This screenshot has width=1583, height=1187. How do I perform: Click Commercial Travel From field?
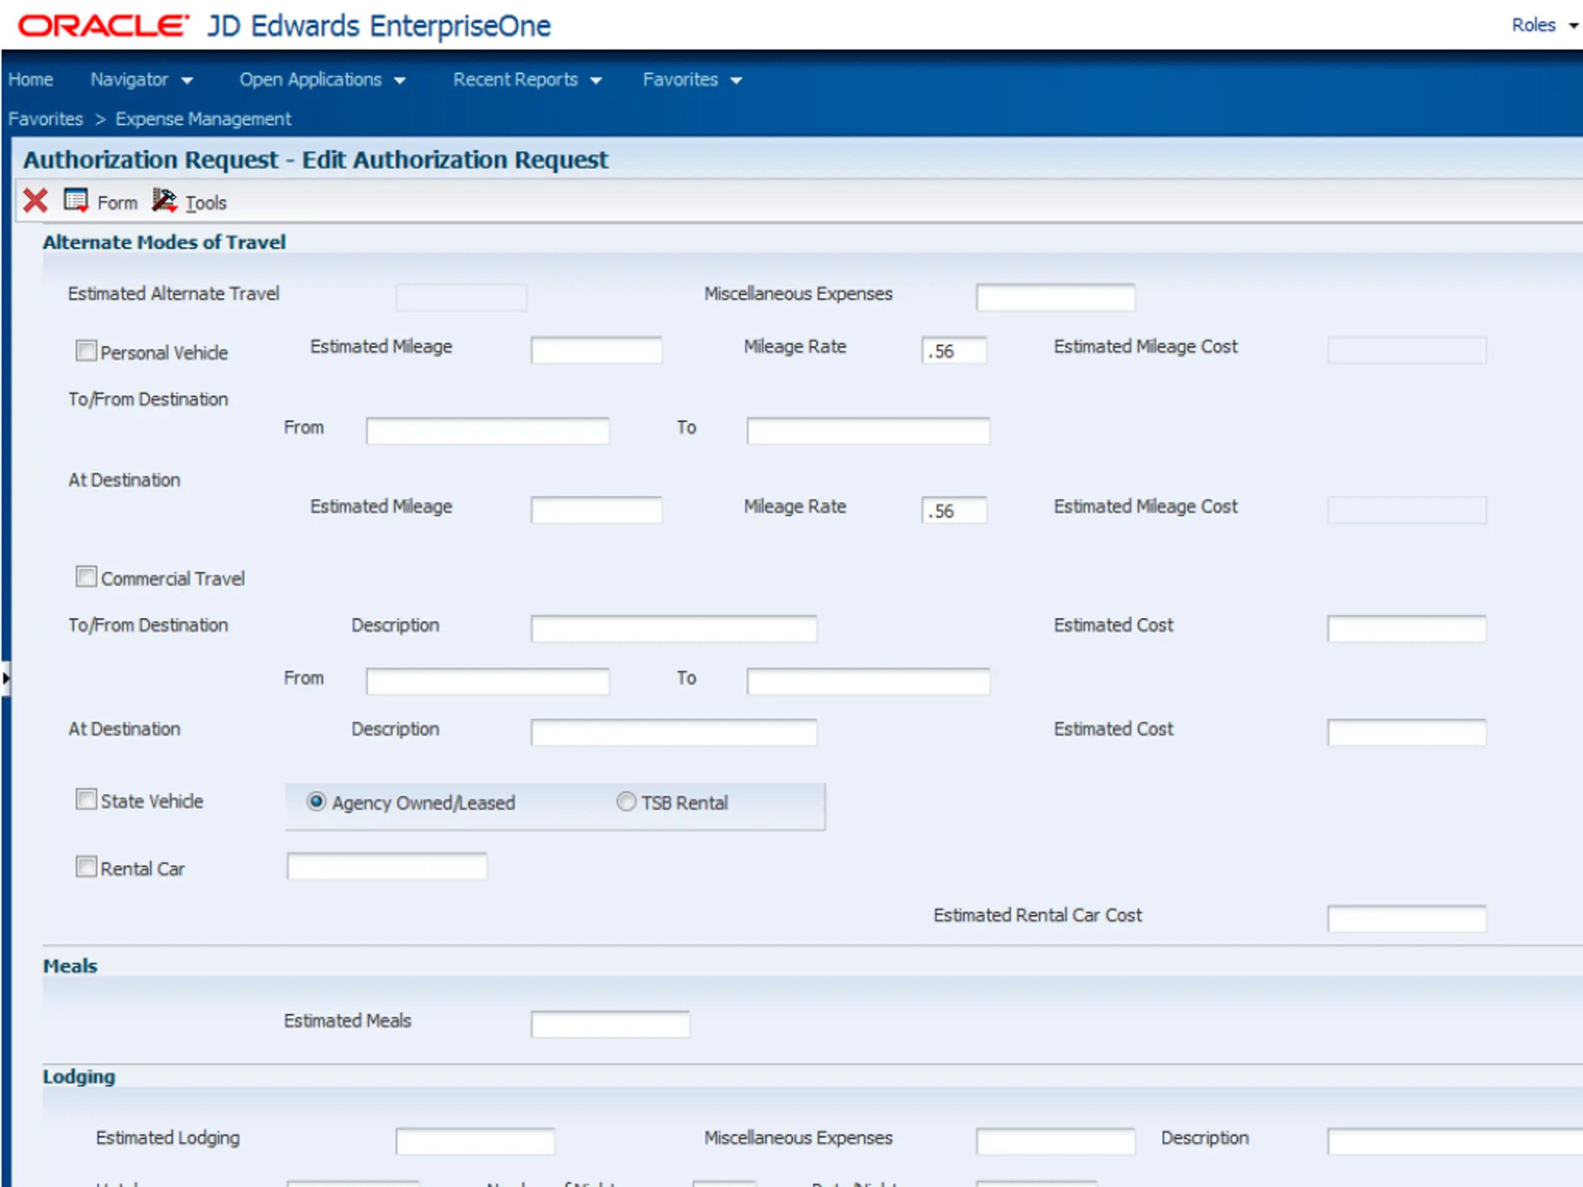(487, 681)
